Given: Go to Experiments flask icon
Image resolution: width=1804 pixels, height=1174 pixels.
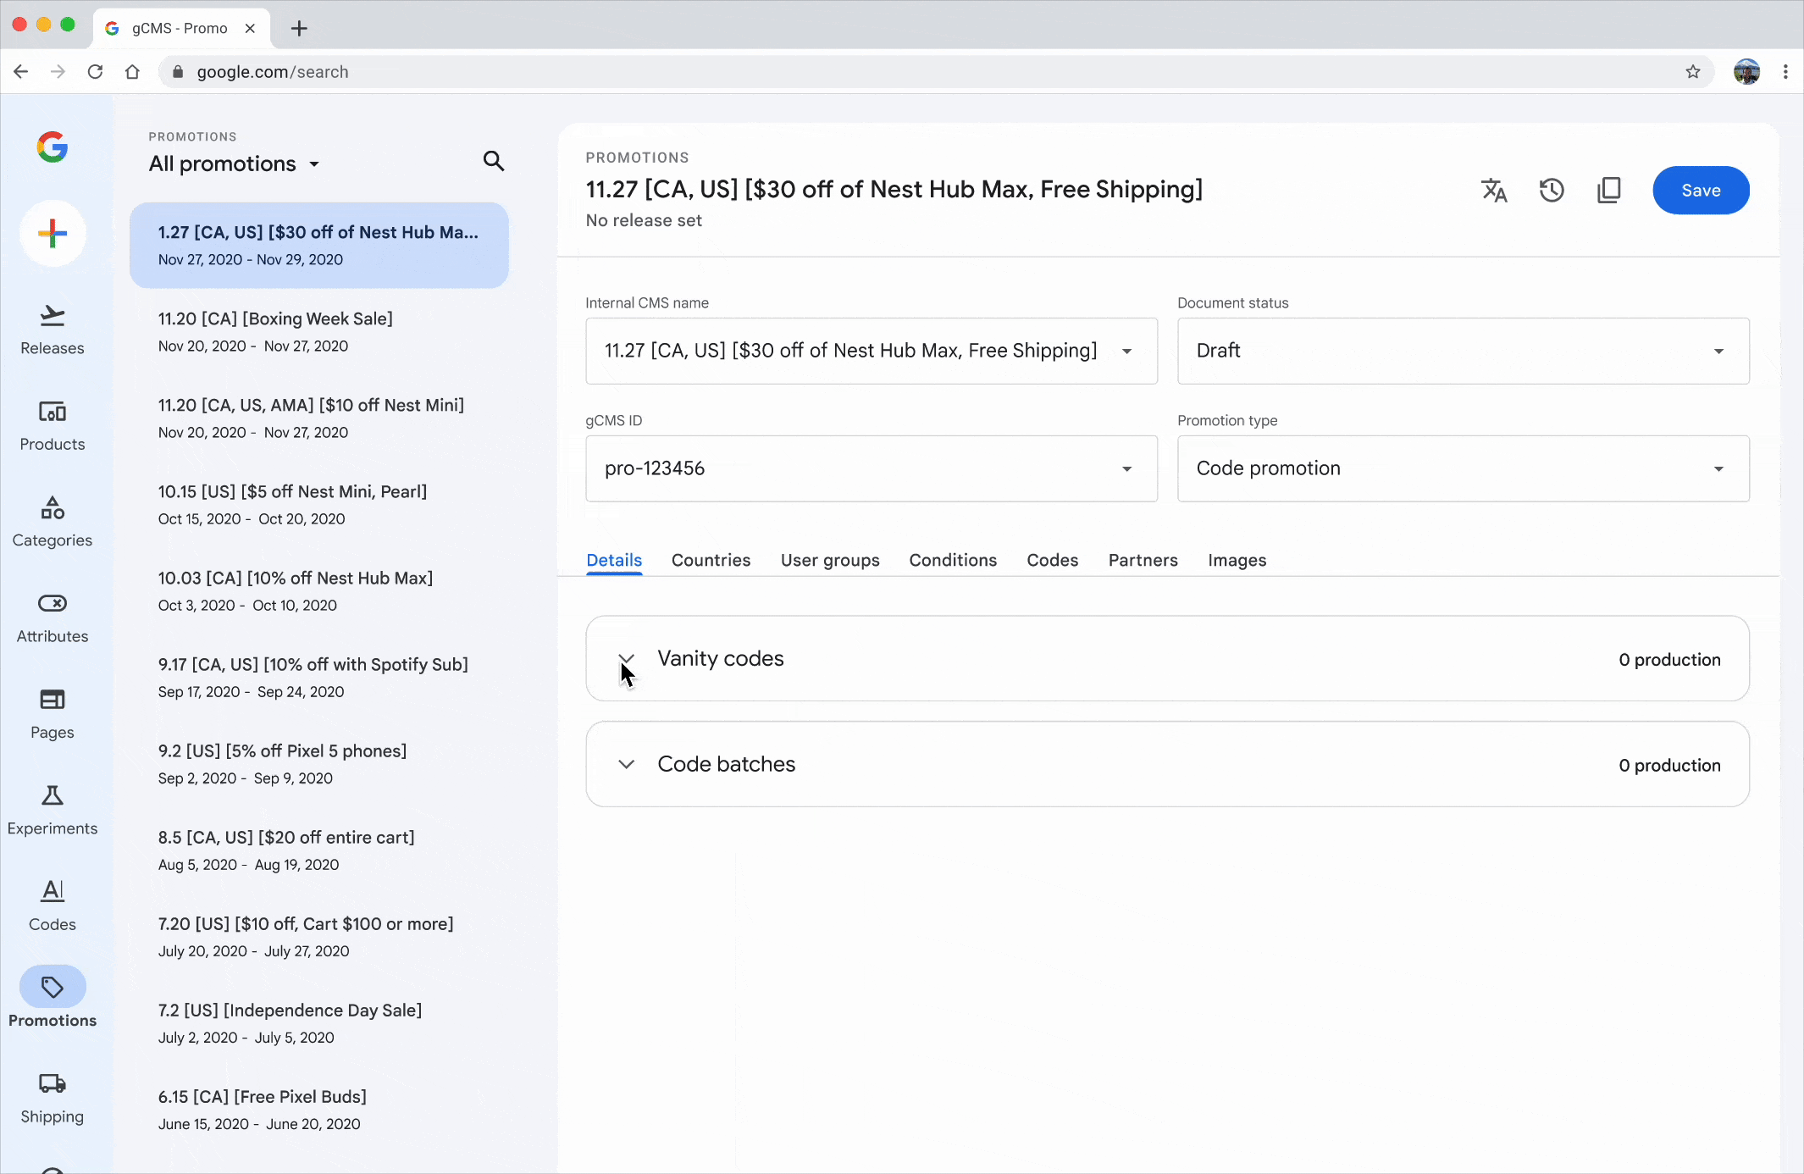Looking at the screenshot, I should [x=53, y=809].
